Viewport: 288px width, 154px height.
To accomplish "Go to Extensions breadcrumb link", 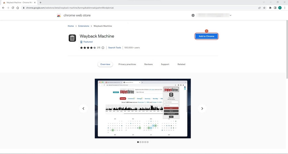I will 84,26.
